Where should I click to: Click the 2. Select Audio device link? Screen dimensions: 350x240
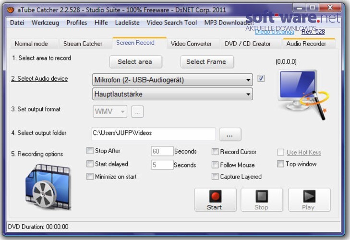tap(39, 79)
